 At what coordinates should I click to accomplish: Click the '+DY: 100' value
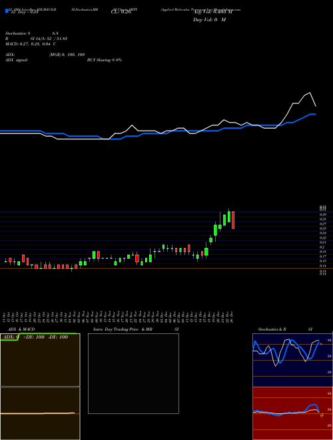pos(34,337)
